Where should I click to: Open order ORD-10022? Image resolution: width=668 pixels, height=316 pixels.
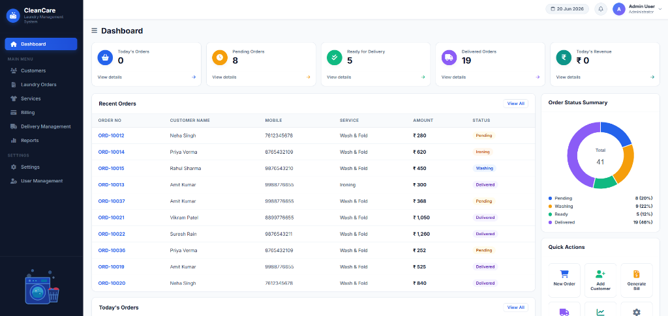[111, 234]
